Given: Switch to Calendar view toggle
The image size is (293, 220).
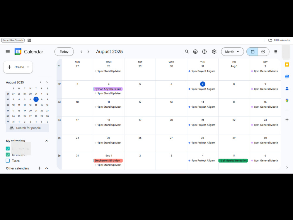Looking at the screenshot, I should click(x=253, y=52).
